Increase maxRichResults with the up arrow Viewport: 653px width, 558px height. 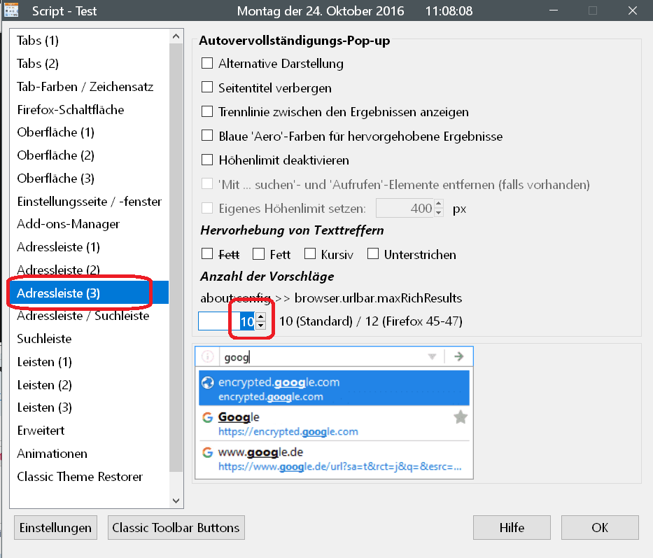(260, 316)
